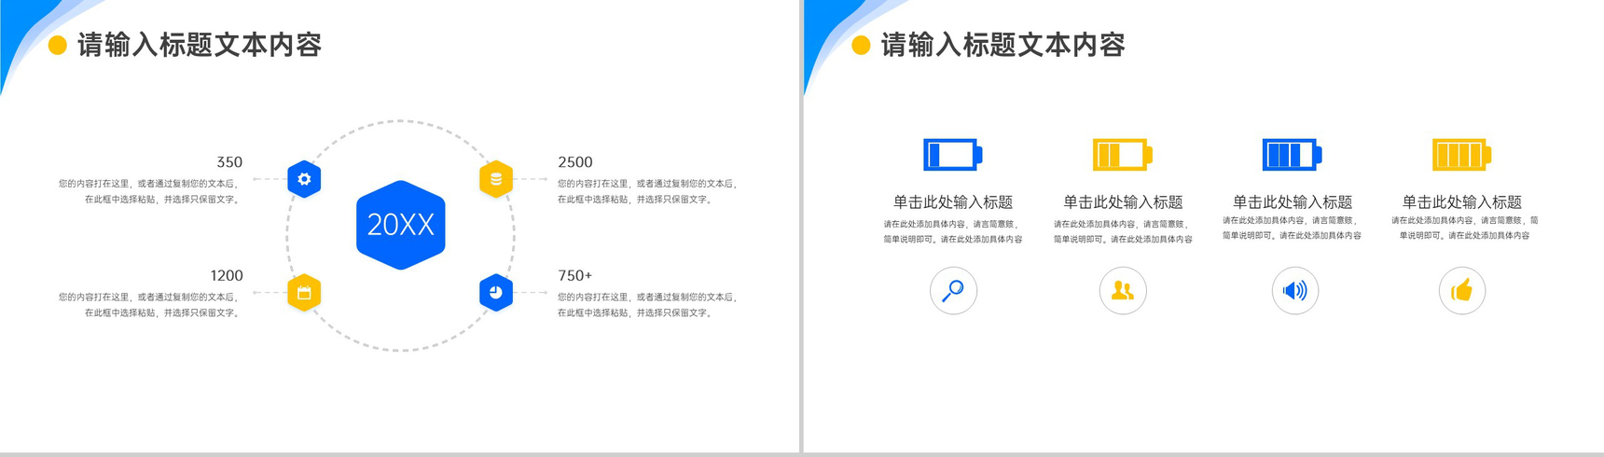Click the description text above the magnifier icon
The width and height of the screenshot is (1604, 457).
pyautogui.click(x=953, y=231)
